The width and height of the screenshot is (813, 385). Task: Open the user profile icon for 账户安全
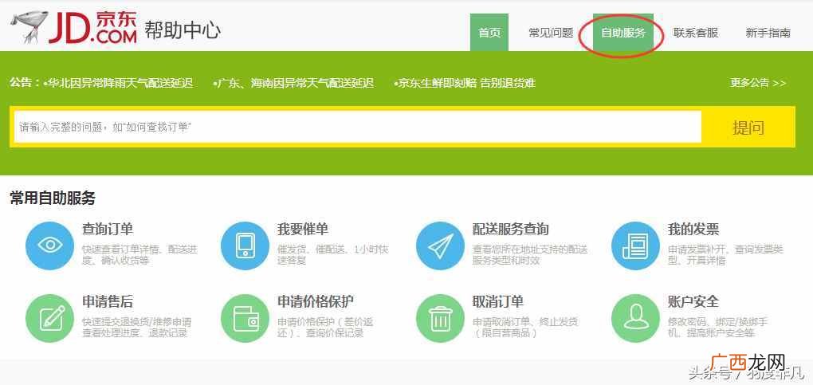(x=636, y=318)
